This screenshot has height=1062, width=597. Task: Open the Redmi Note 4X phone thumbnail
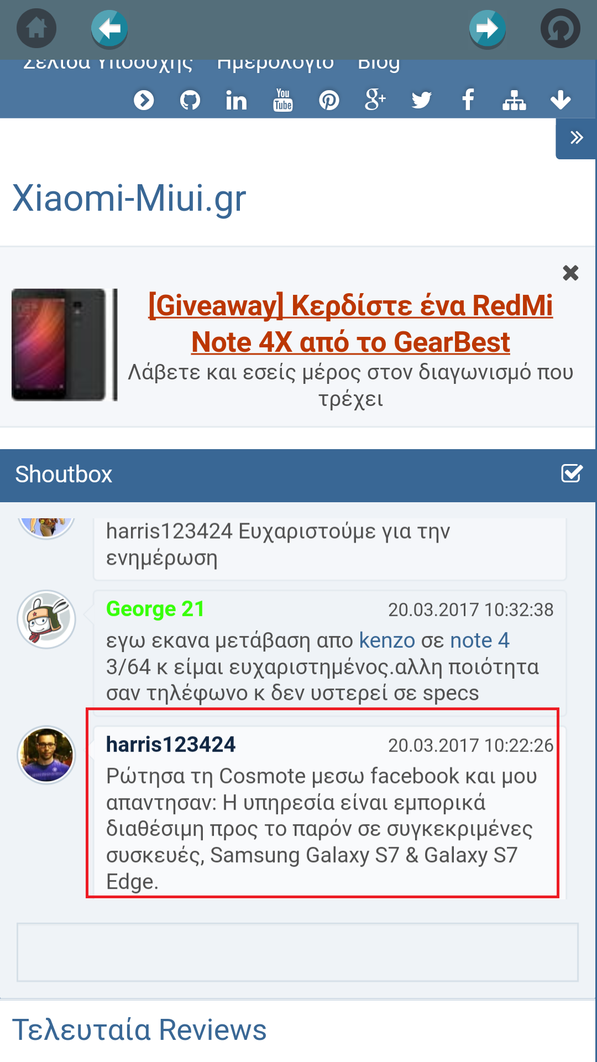click(65, 345)
